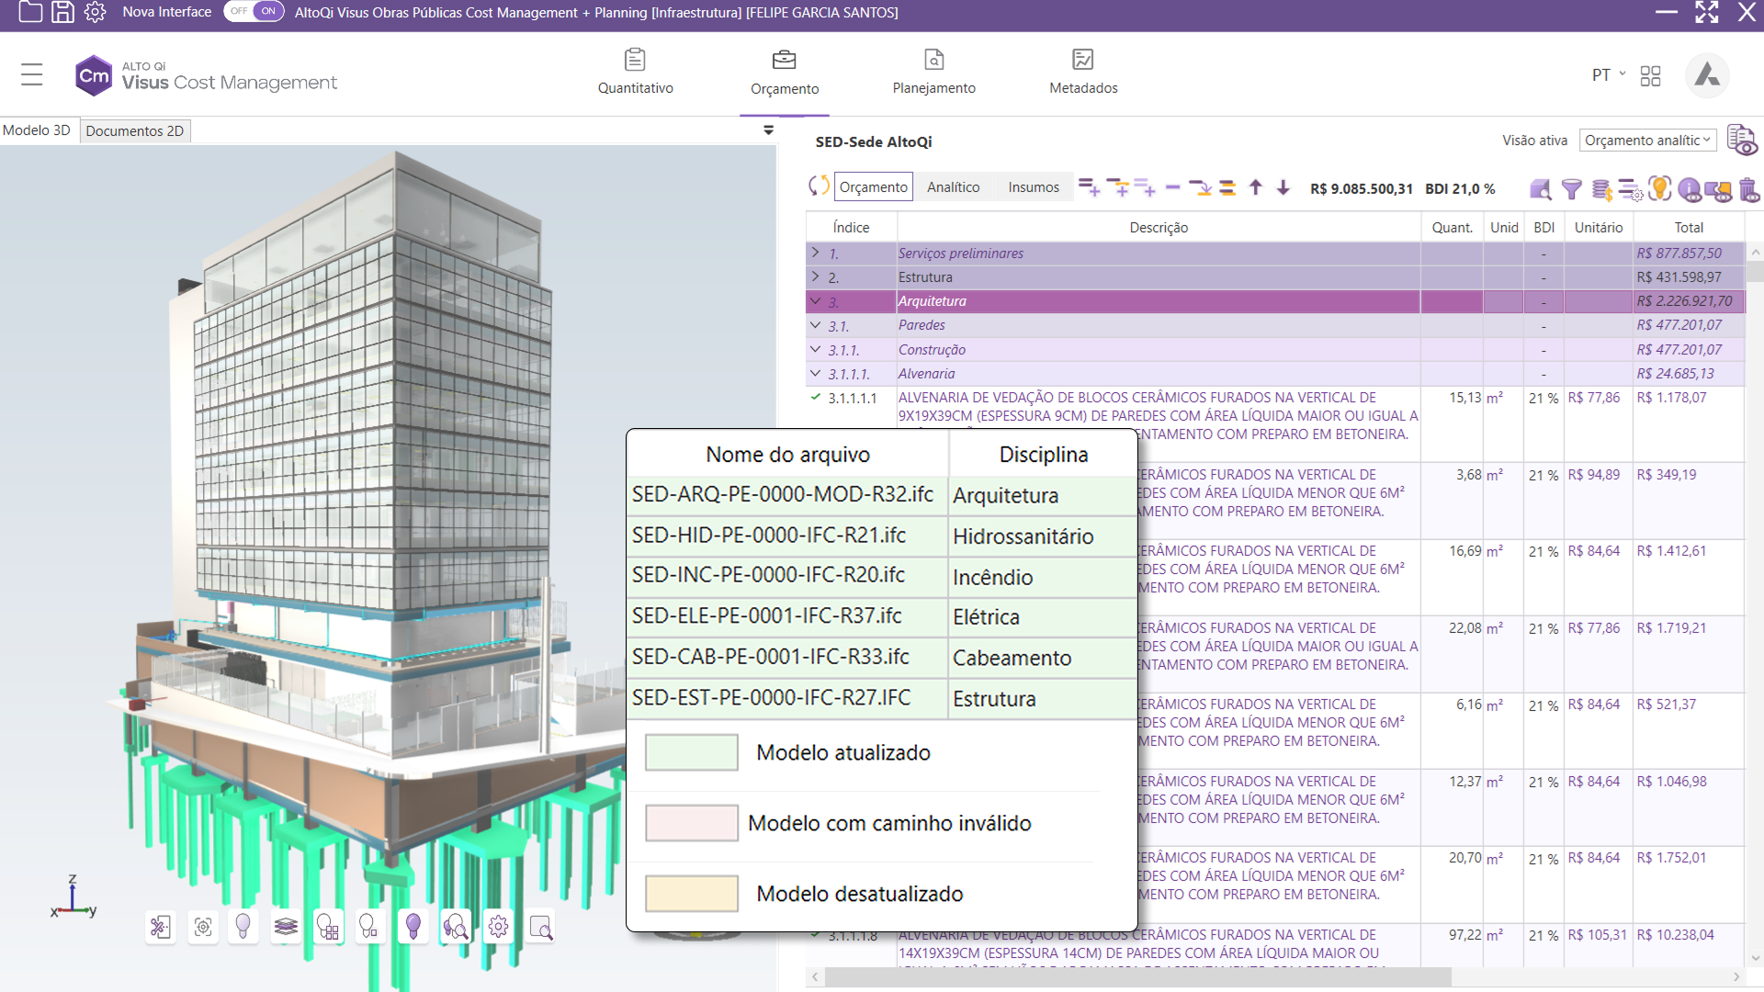The width and height of the screenshot is (1764, 992).
Task: Go to the Quantitativo module
Action: pyautogui.click(x=635, y=73)
